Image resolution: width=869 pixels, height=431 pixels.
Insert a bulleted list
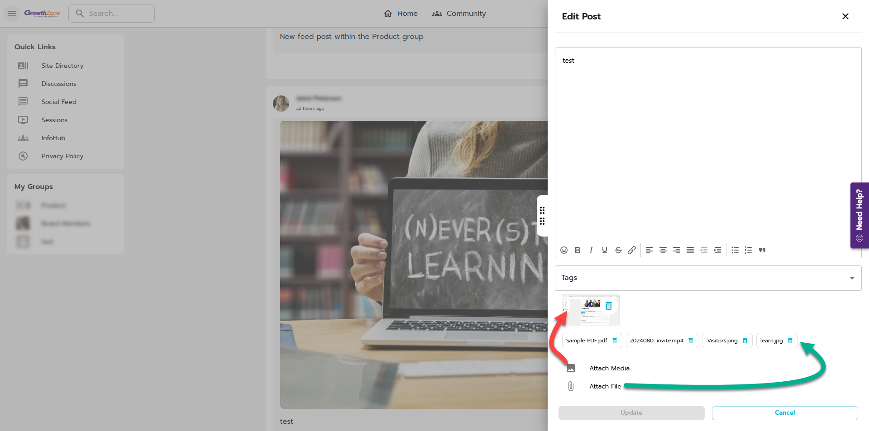(x=735, y=250)
